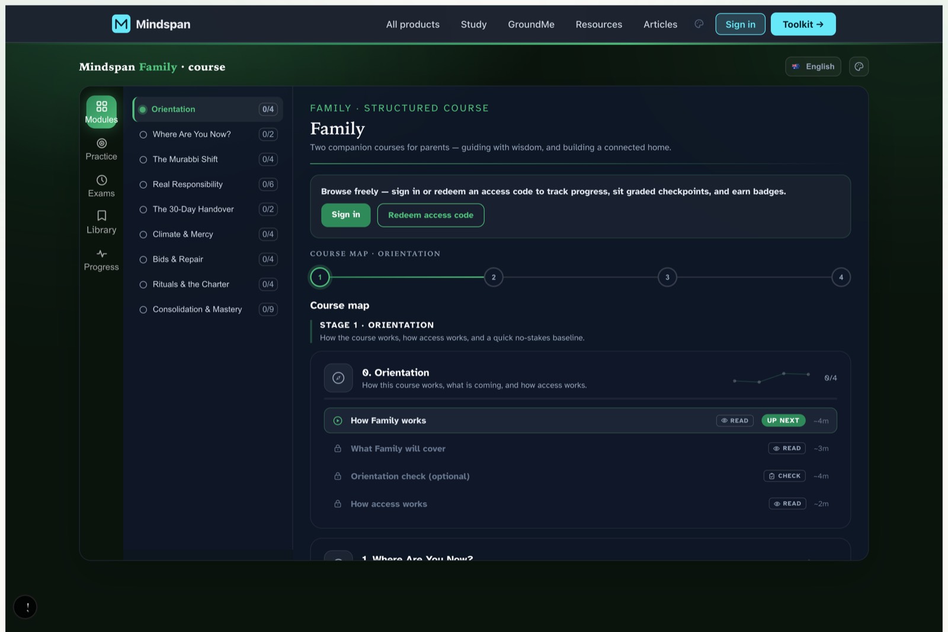Open the Practice sidebar section

[101, 149]
